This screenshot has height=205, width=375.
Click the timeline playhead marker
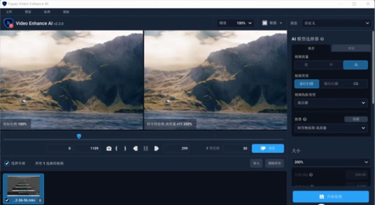point(79,136)
